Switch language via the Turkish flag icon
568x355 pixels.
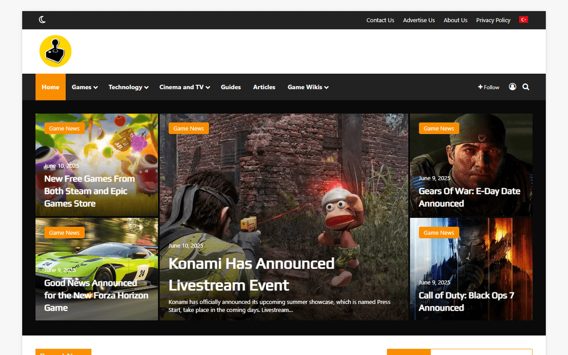tap(523, 19)
